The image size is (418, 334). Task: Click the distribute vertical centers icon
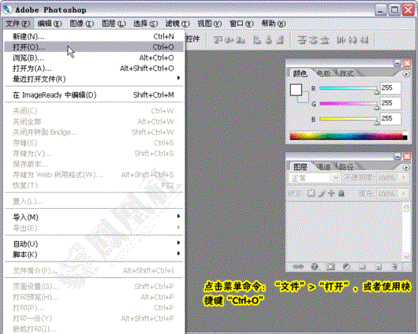(314, 40)
